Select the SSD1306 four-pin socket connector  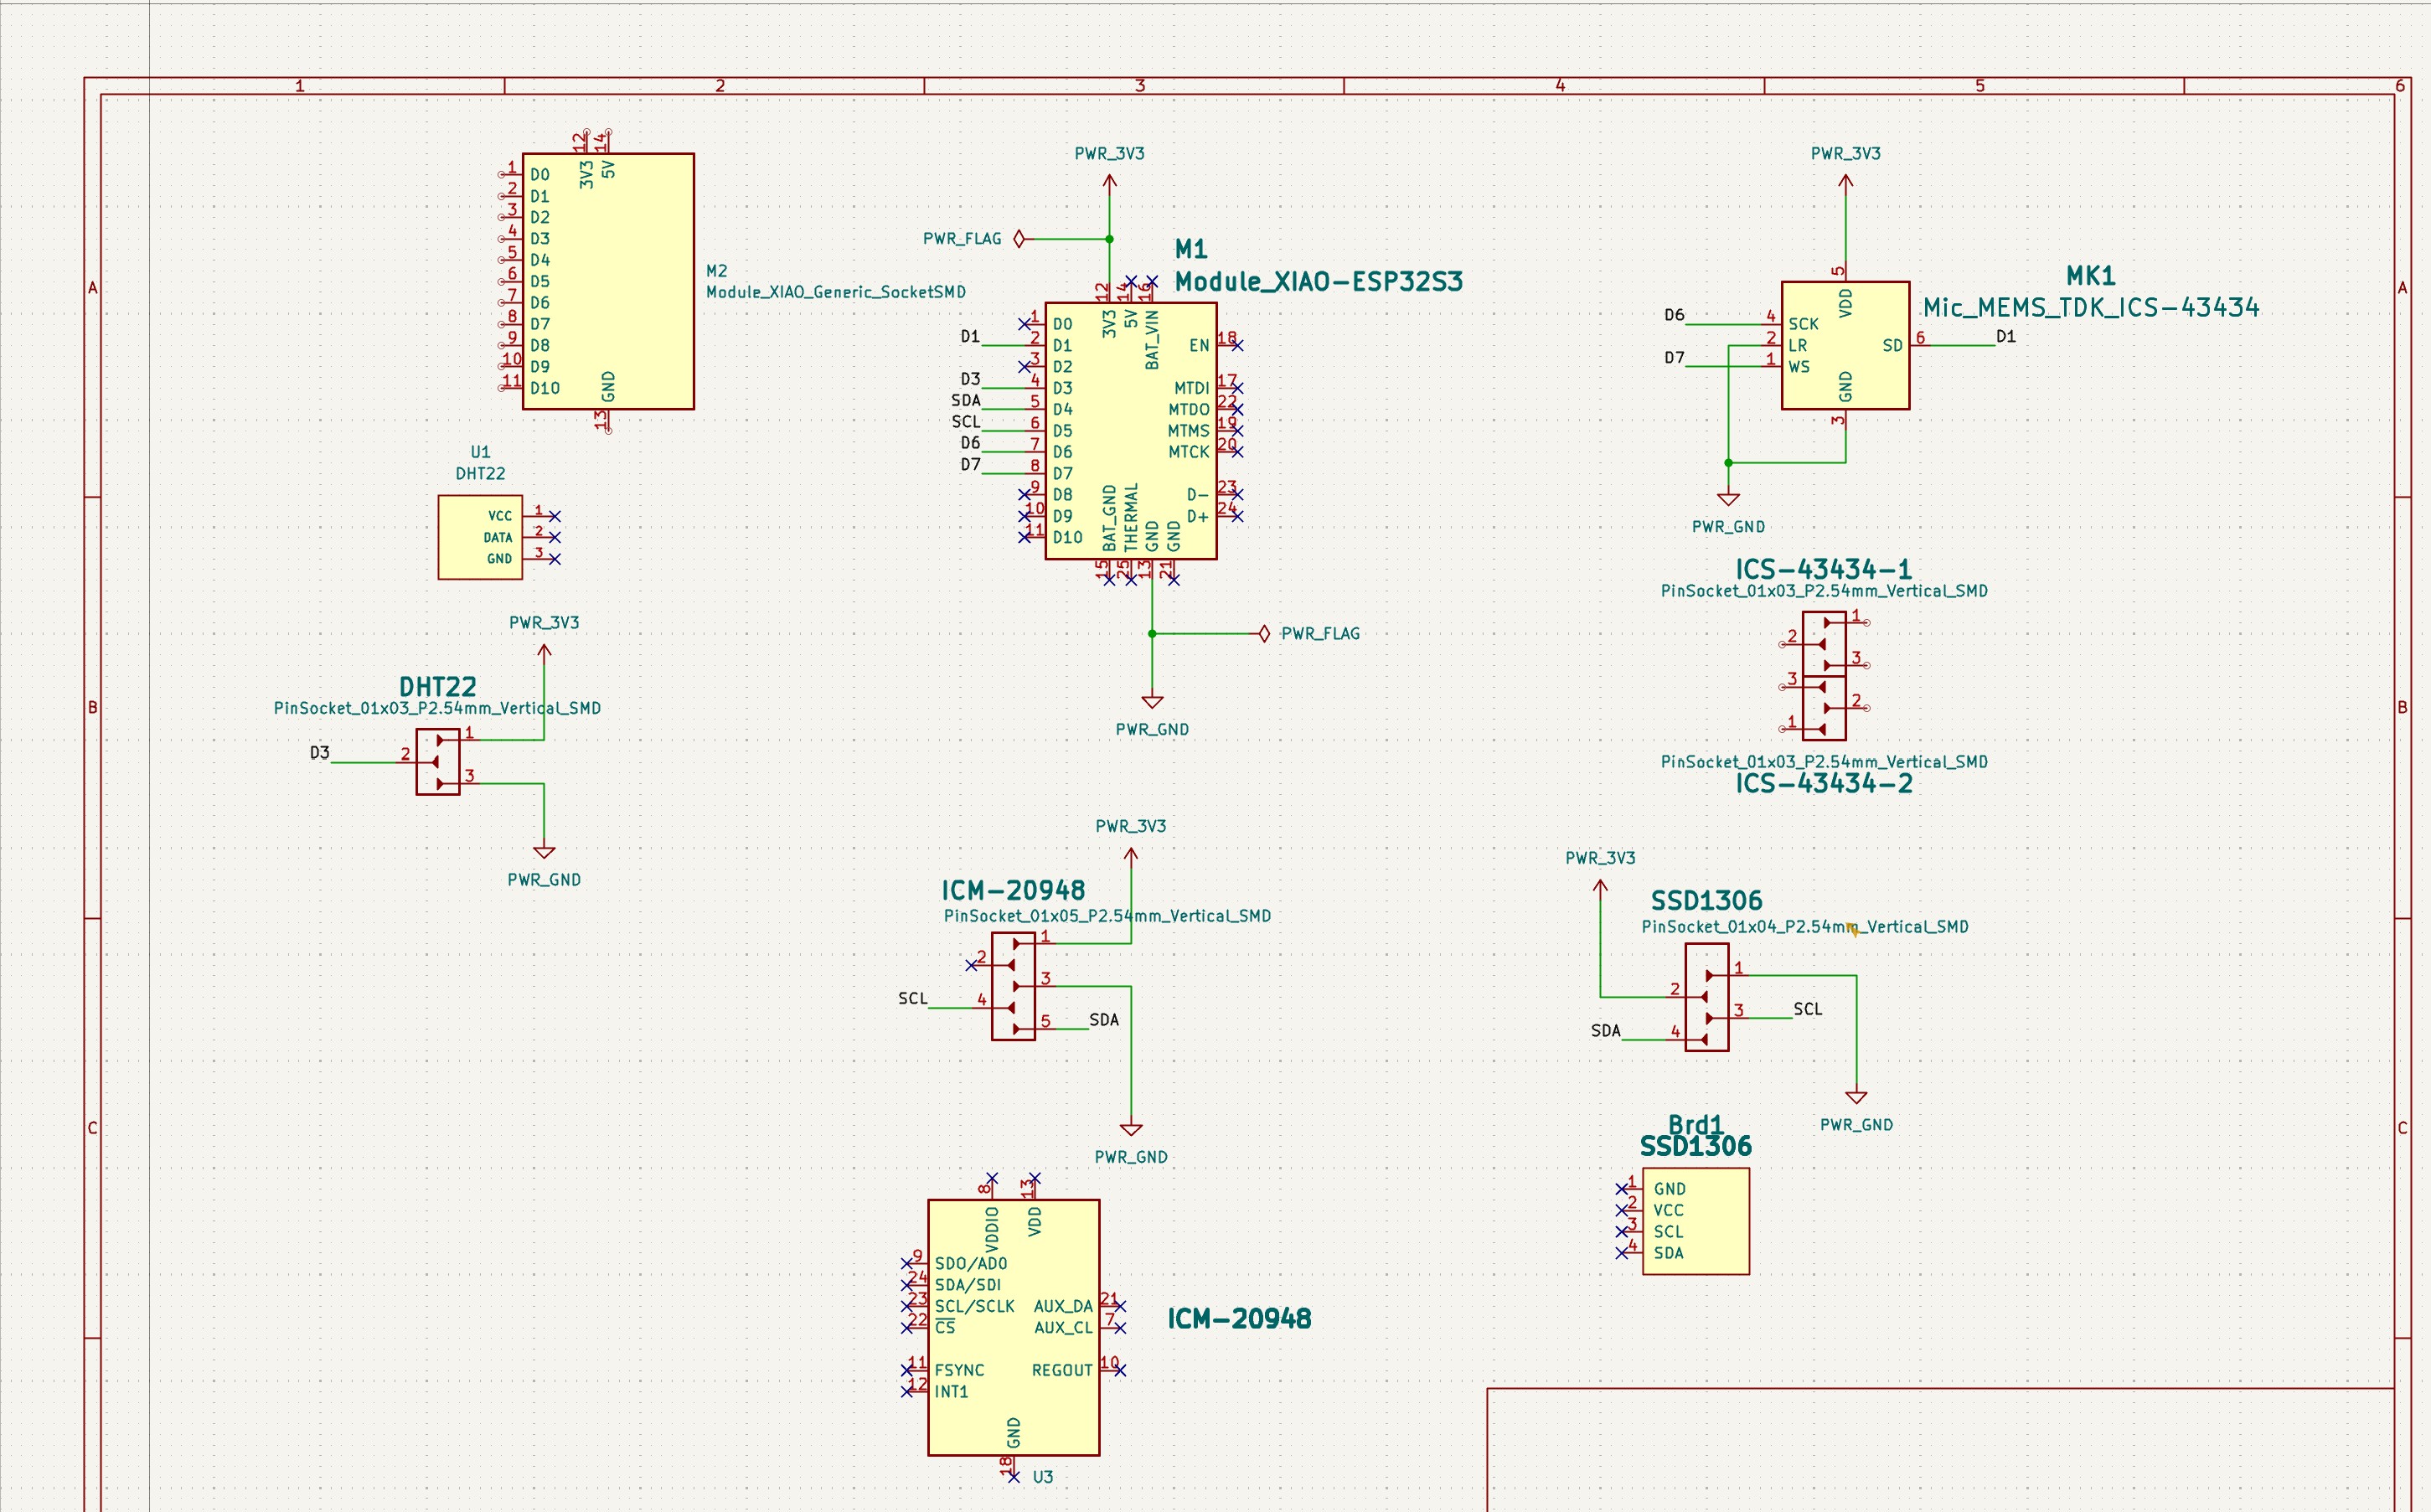[x=1707, y=997]
